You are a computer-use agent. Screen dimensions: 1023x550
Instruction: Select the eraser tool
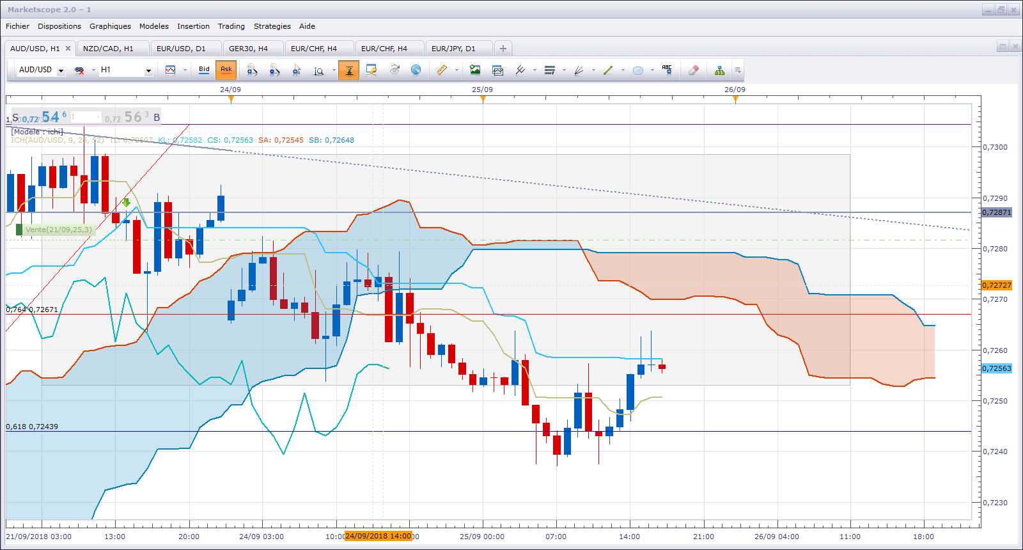(x=694, y=70)
